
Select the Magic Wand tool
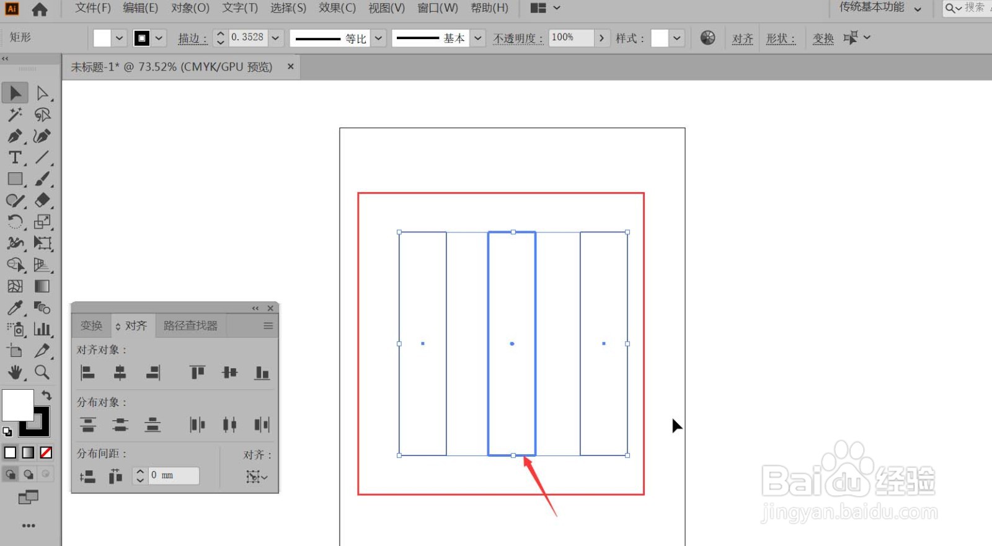[15, 115]
